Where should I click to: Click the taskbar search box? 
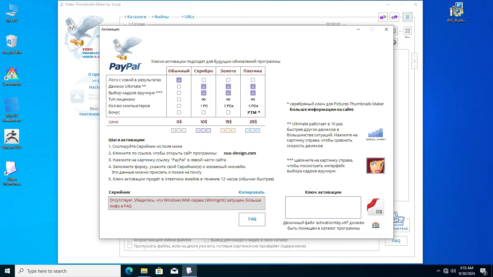(x=68, y=271)
